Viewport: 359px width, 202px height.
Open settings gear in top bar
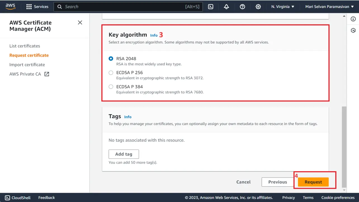258,7
